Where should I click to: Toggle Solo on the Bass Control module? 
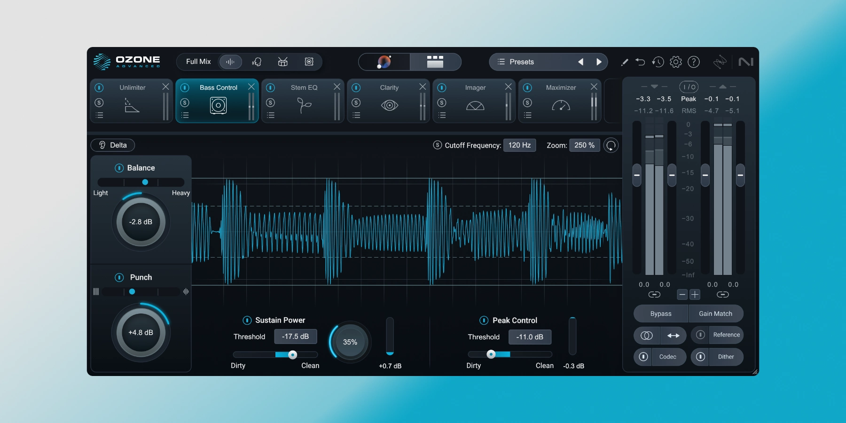pyautogui.click(x=185, y=103)
